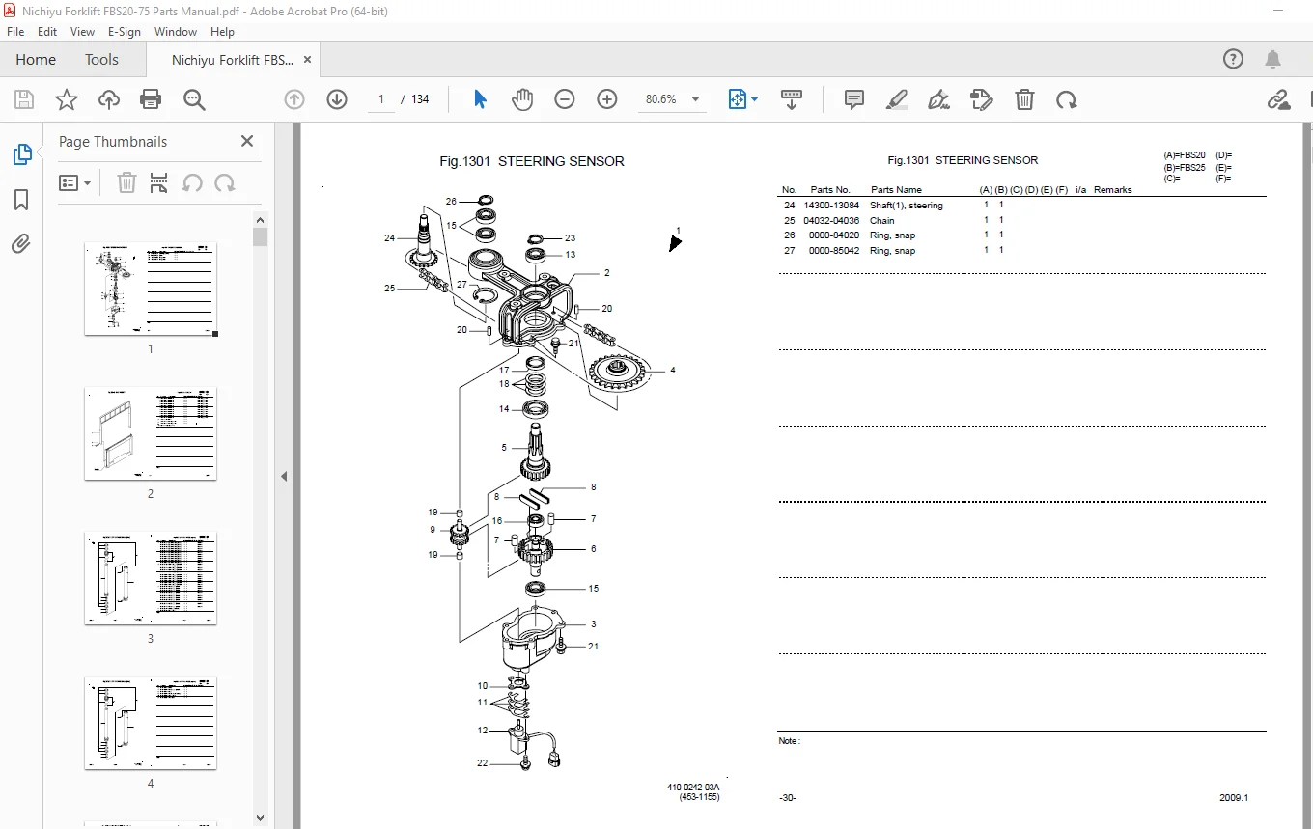Rotate thumbnails counterclockwise
This screenshot has width=1313, height=829.
(x=192, y=182)
